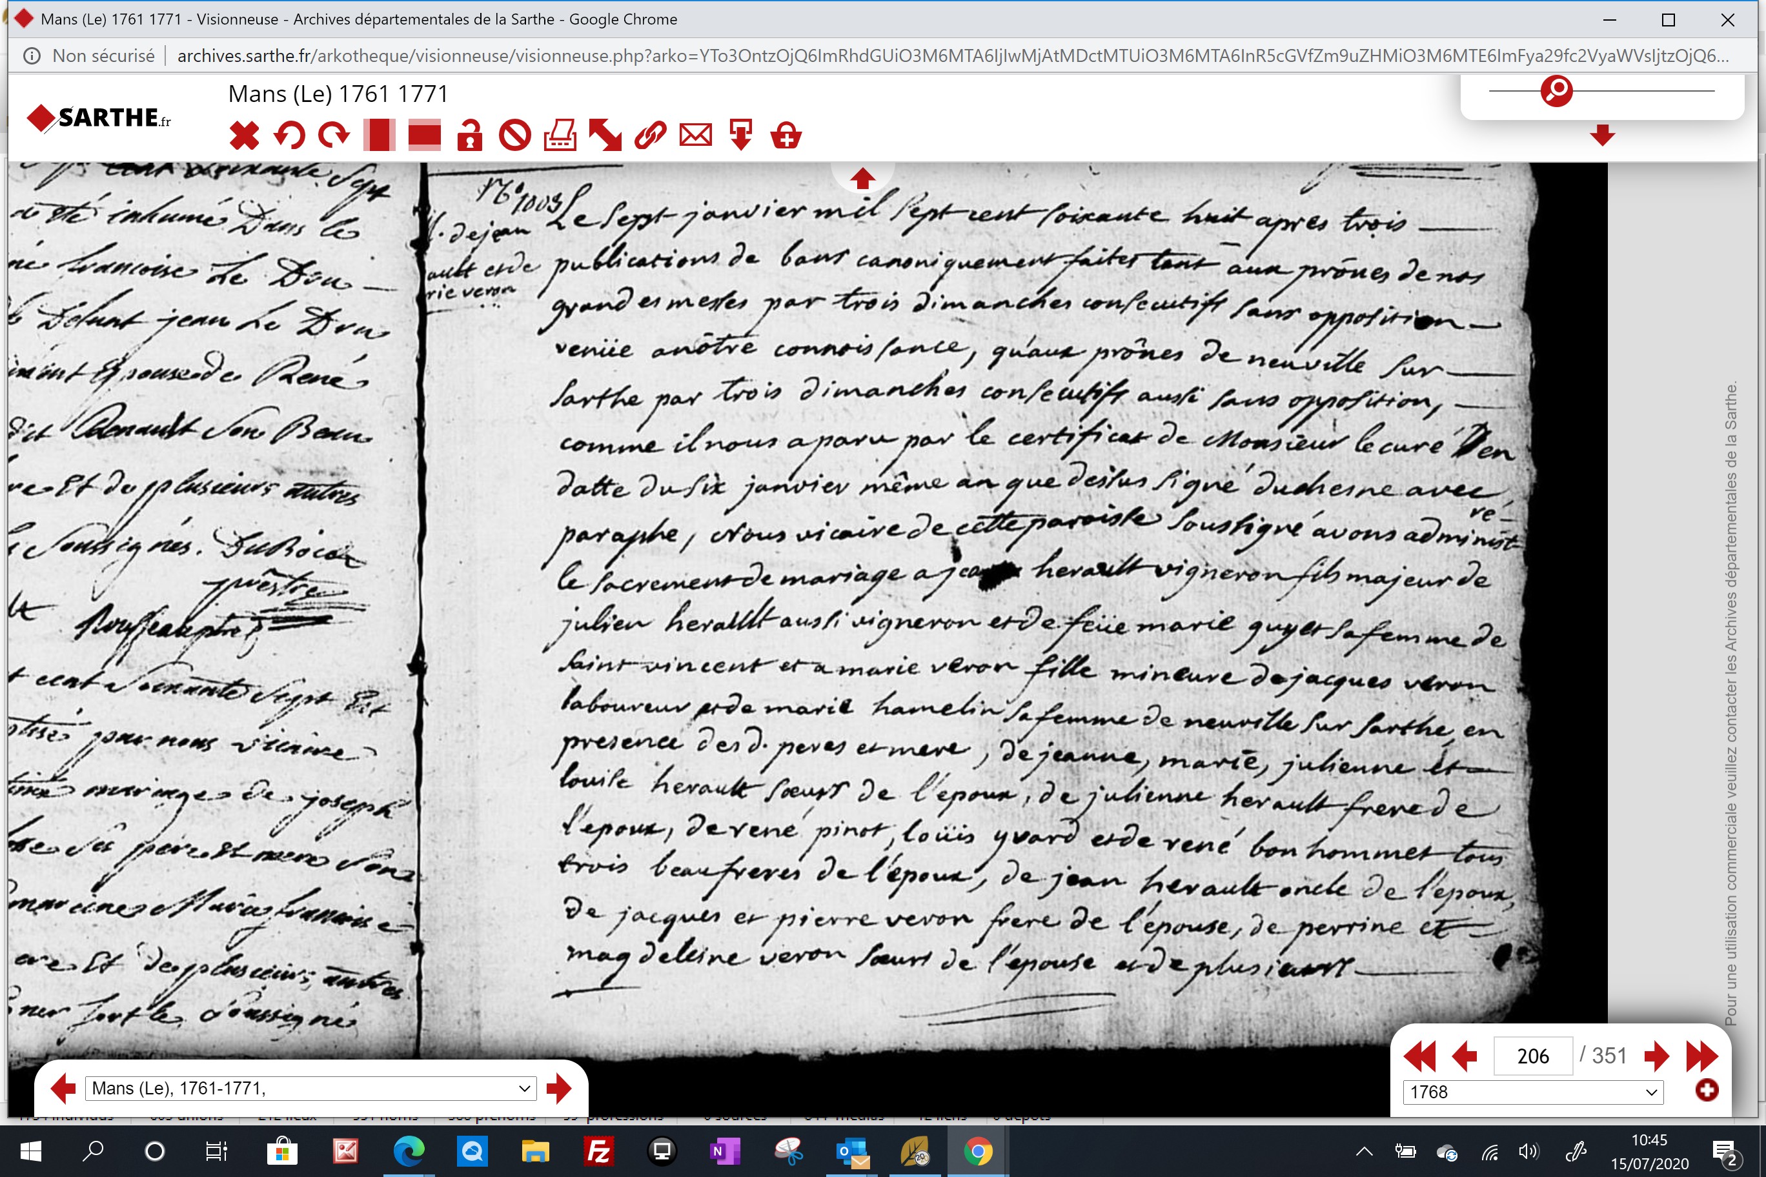Rotate the image clockwise
The height and width of the screenshot is (1177, 1766).
click(x=334, y=136)
